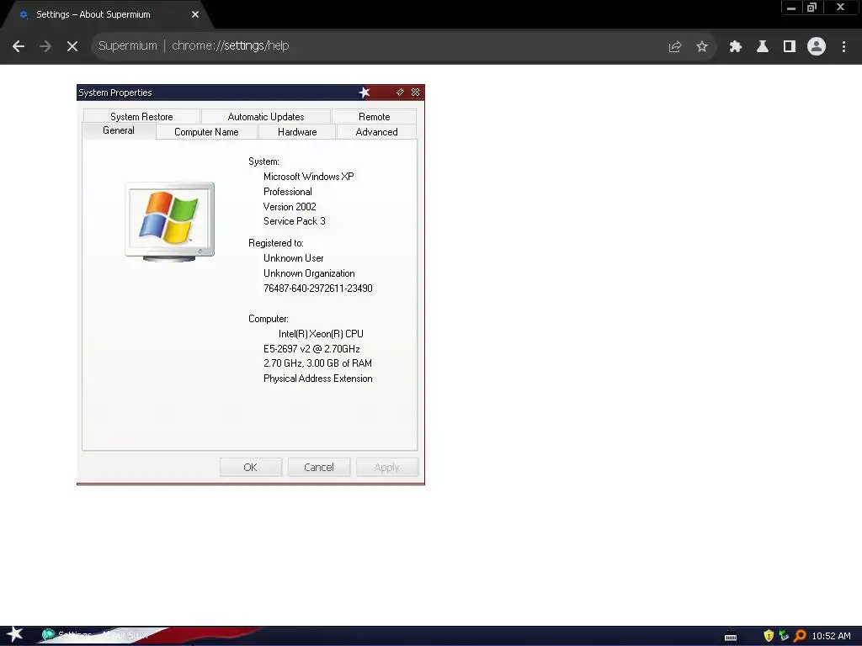Open the three-dot browser menu
The height and width of the screenshot is (646, 862).
[x=843, y=46]
